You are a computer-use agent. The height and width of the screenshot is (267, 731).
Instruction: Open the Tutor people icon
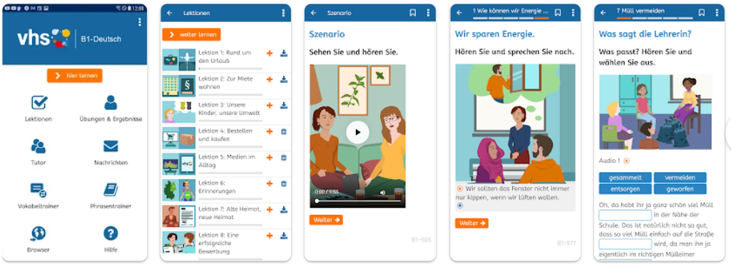pos(39,146)
